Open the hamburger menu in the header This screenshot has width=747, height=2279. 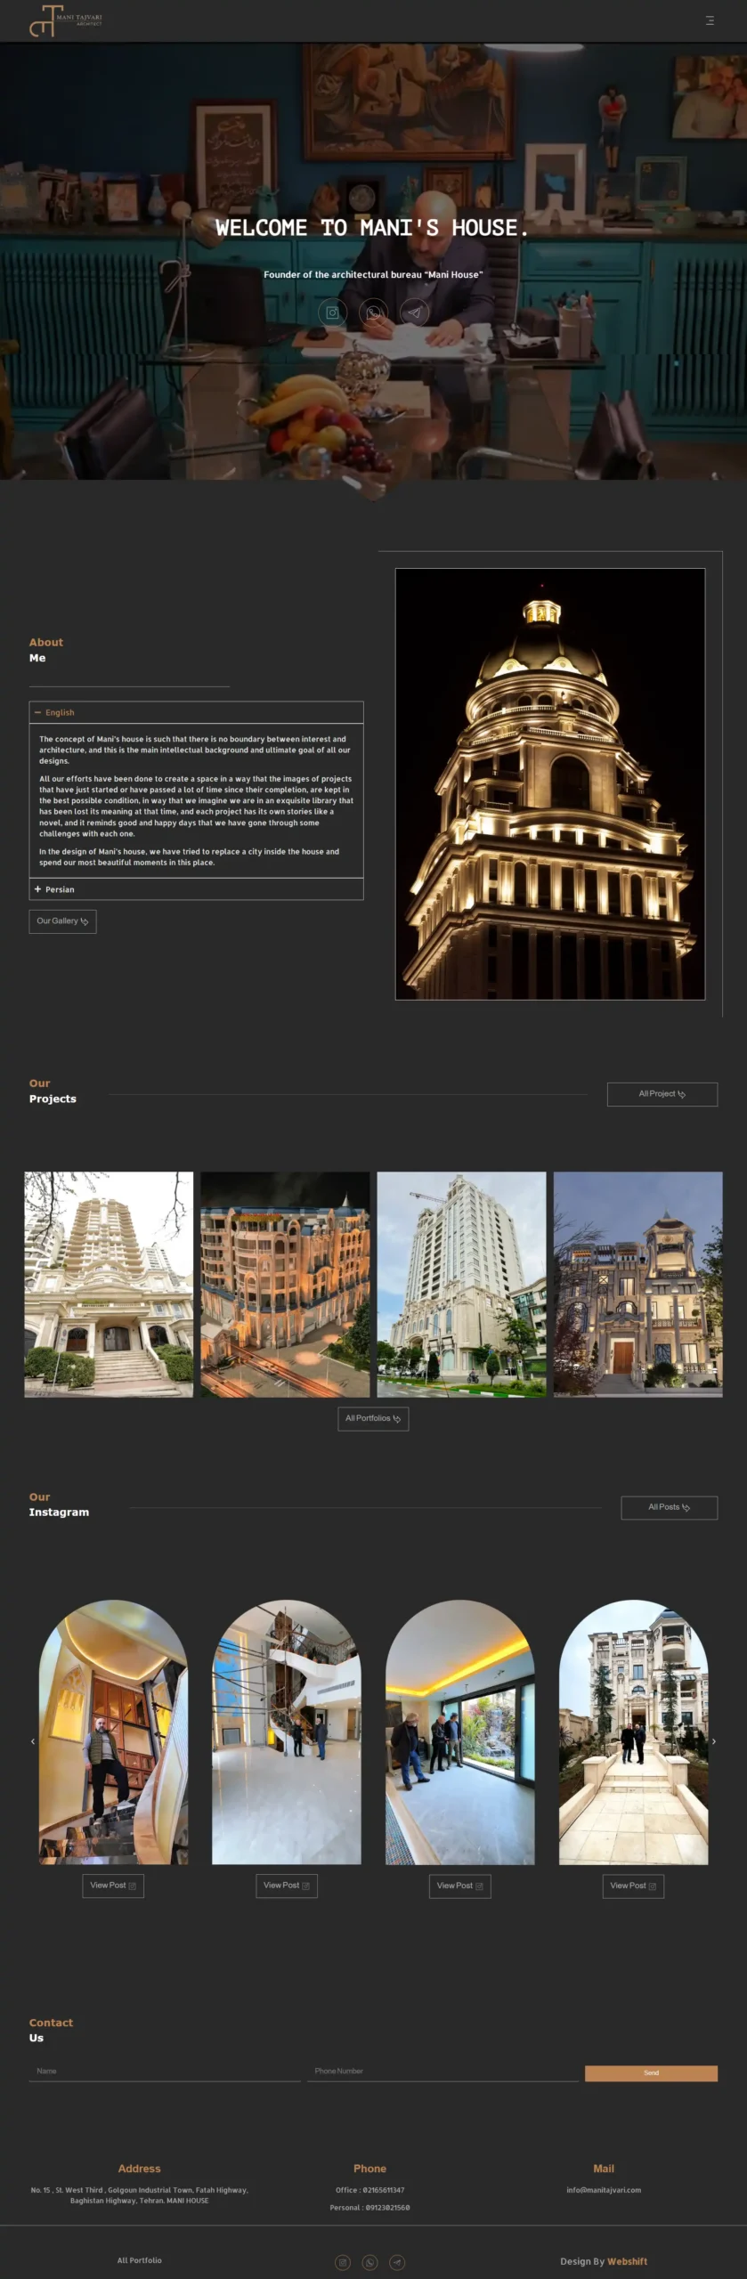click(x=710, y=20)
